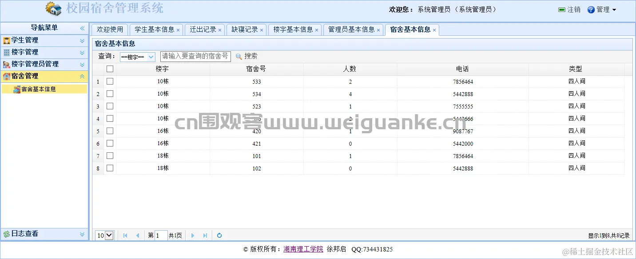Go to last page of grid

click(x=205, y=236)
